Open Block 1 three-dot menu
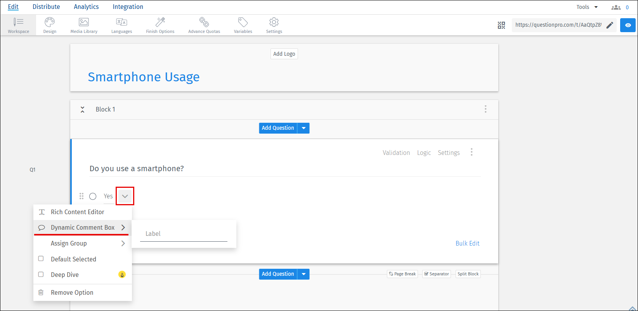The height and width of the screenshot is (311, 638). pos(485,109)
